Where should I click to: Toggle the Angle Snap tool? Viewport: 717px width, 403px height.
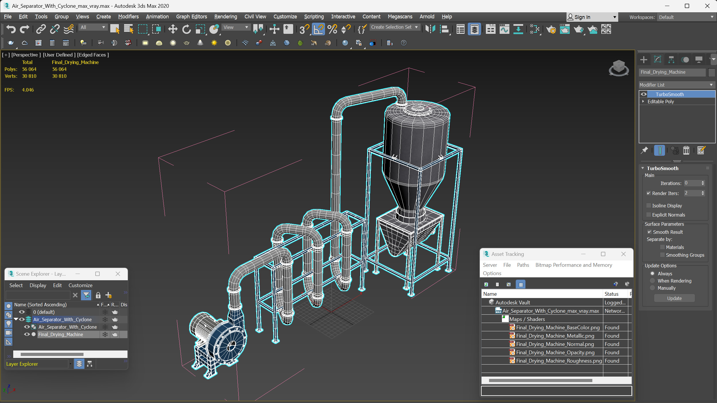click(x=318, y=29)
